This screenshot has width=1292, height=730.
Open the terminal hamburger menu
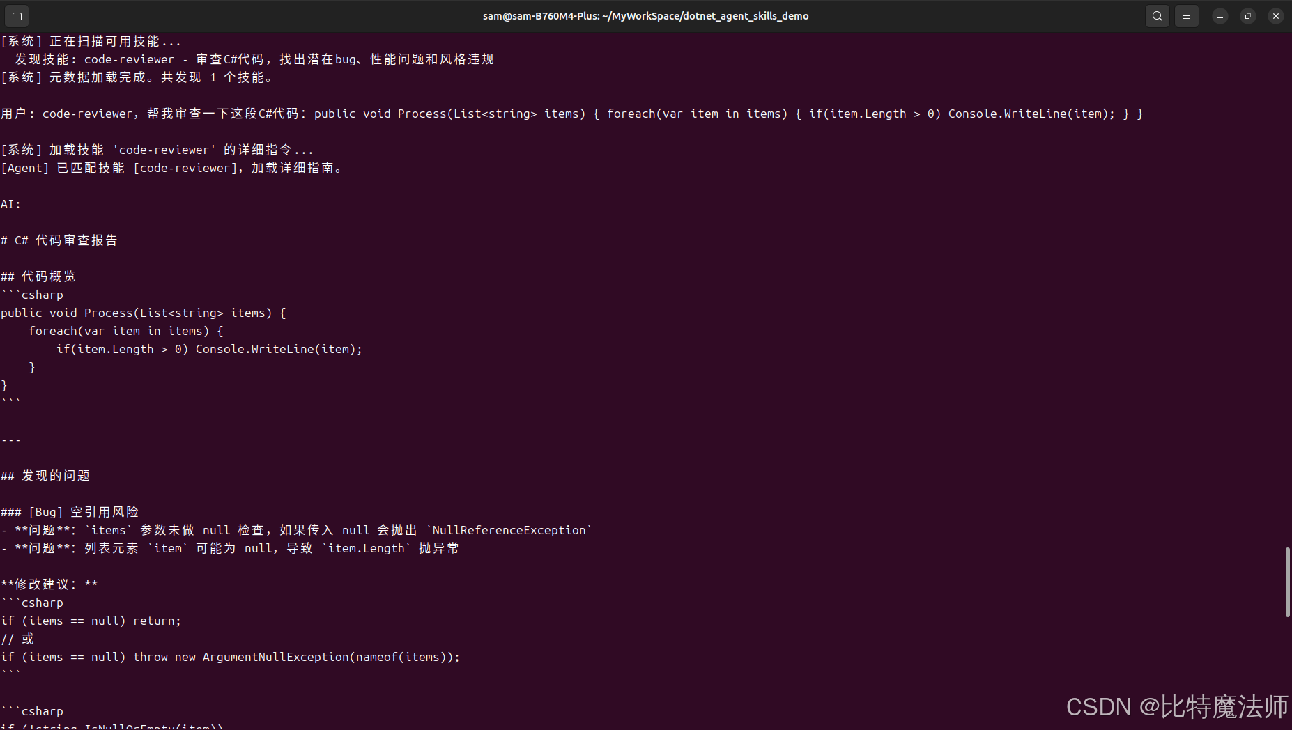point(1187,16)
